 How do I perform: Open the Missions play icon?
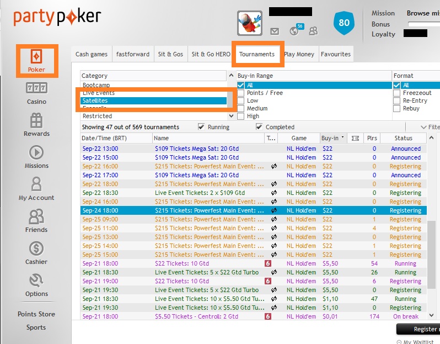click(x=36, y=152)
